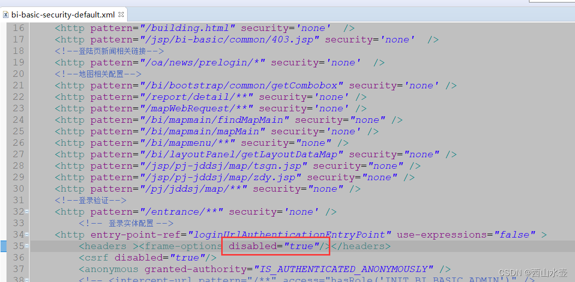Click the disabled="true" attribute of frame-options

click(x=274, y=246)
